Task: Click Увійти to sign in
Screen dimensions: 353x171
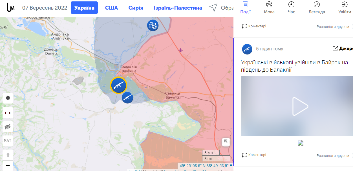Action: (345, 8)
